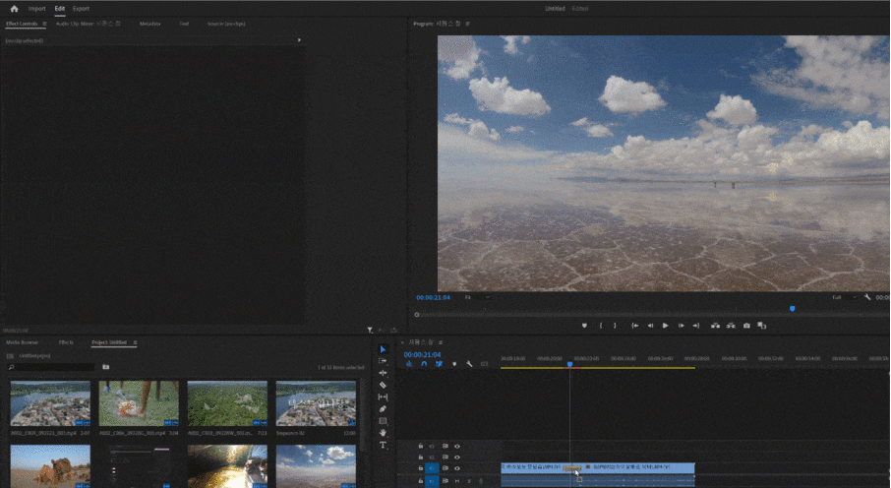Toggle V3 track output eye
Screen dimensions: 891x488
457,447
